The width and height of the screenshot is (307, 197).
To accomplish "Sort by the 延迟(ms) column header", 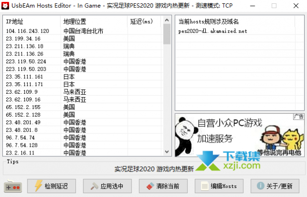I will (144, 22).
